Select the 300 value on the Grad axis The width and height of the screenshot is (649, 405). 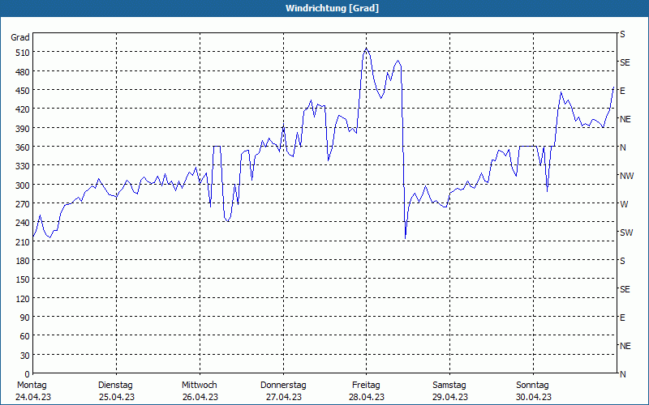click(24, 185)
